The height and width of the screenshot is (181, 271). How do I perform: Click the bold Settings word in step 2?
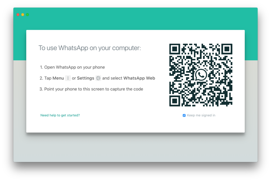coord(85,78)
